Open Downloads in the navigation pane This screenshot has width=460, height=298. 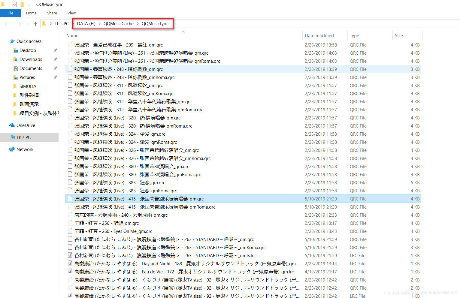[x=31, y=59]
